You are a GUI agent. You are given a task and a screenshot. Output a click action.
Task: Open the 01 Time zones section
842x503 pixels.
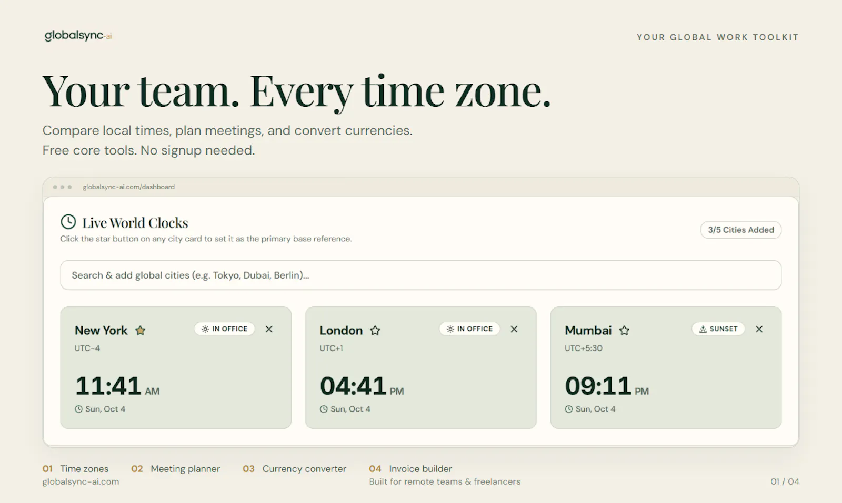[75, 468]
